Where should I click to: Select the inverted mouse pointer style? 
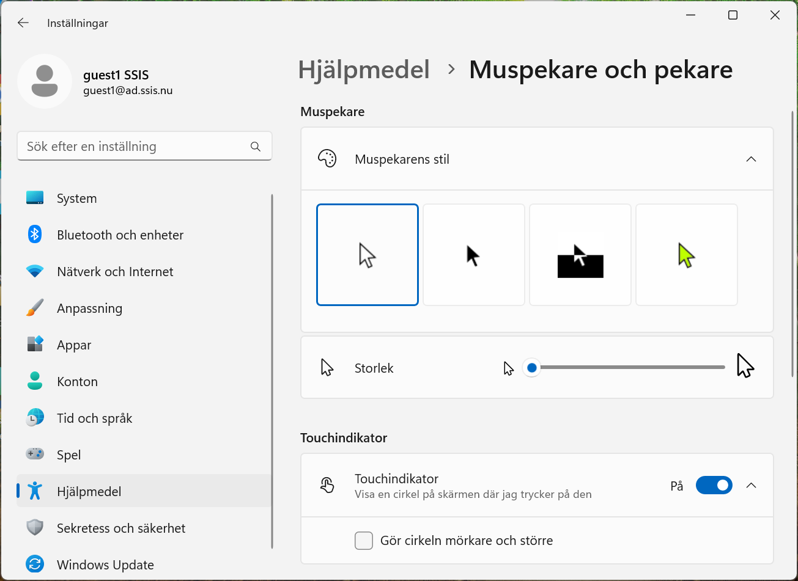point(580,255)
